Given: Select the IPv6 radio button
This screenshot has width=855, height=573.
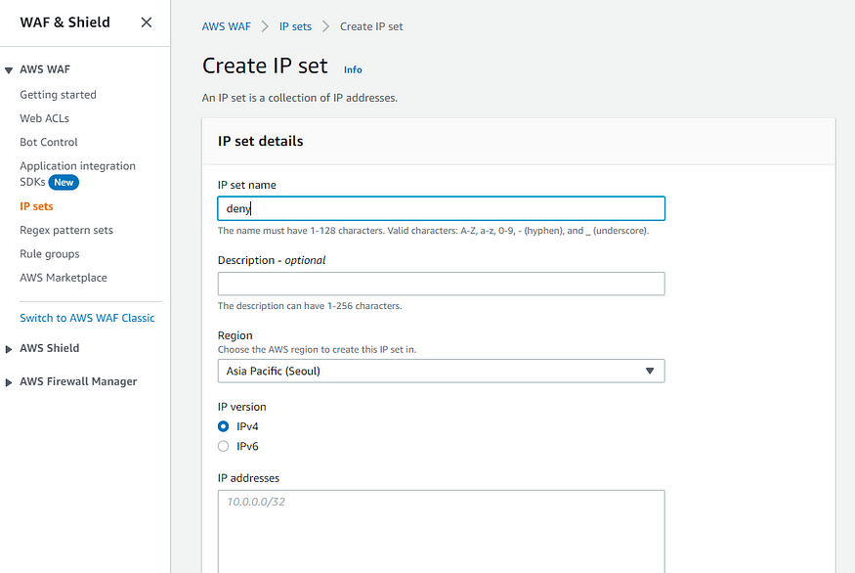Looking at the screenshot, I should pyautogui.click(x=224, y=446).
